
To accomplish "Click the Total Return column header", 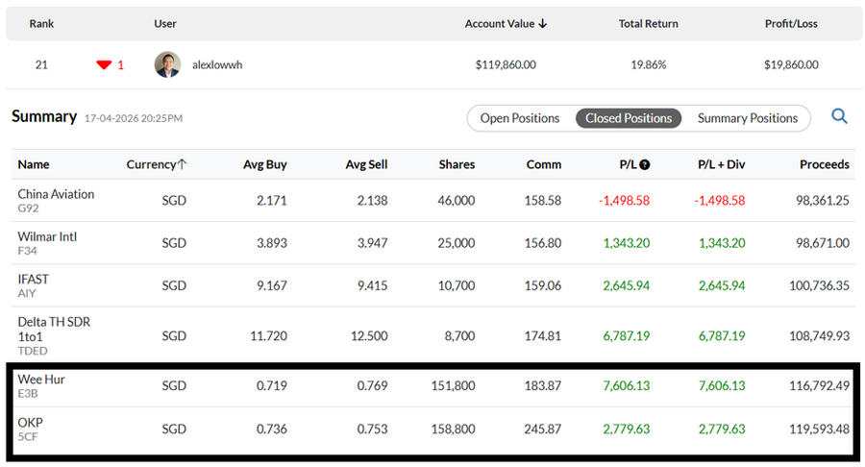I will (x=648, y=24).
